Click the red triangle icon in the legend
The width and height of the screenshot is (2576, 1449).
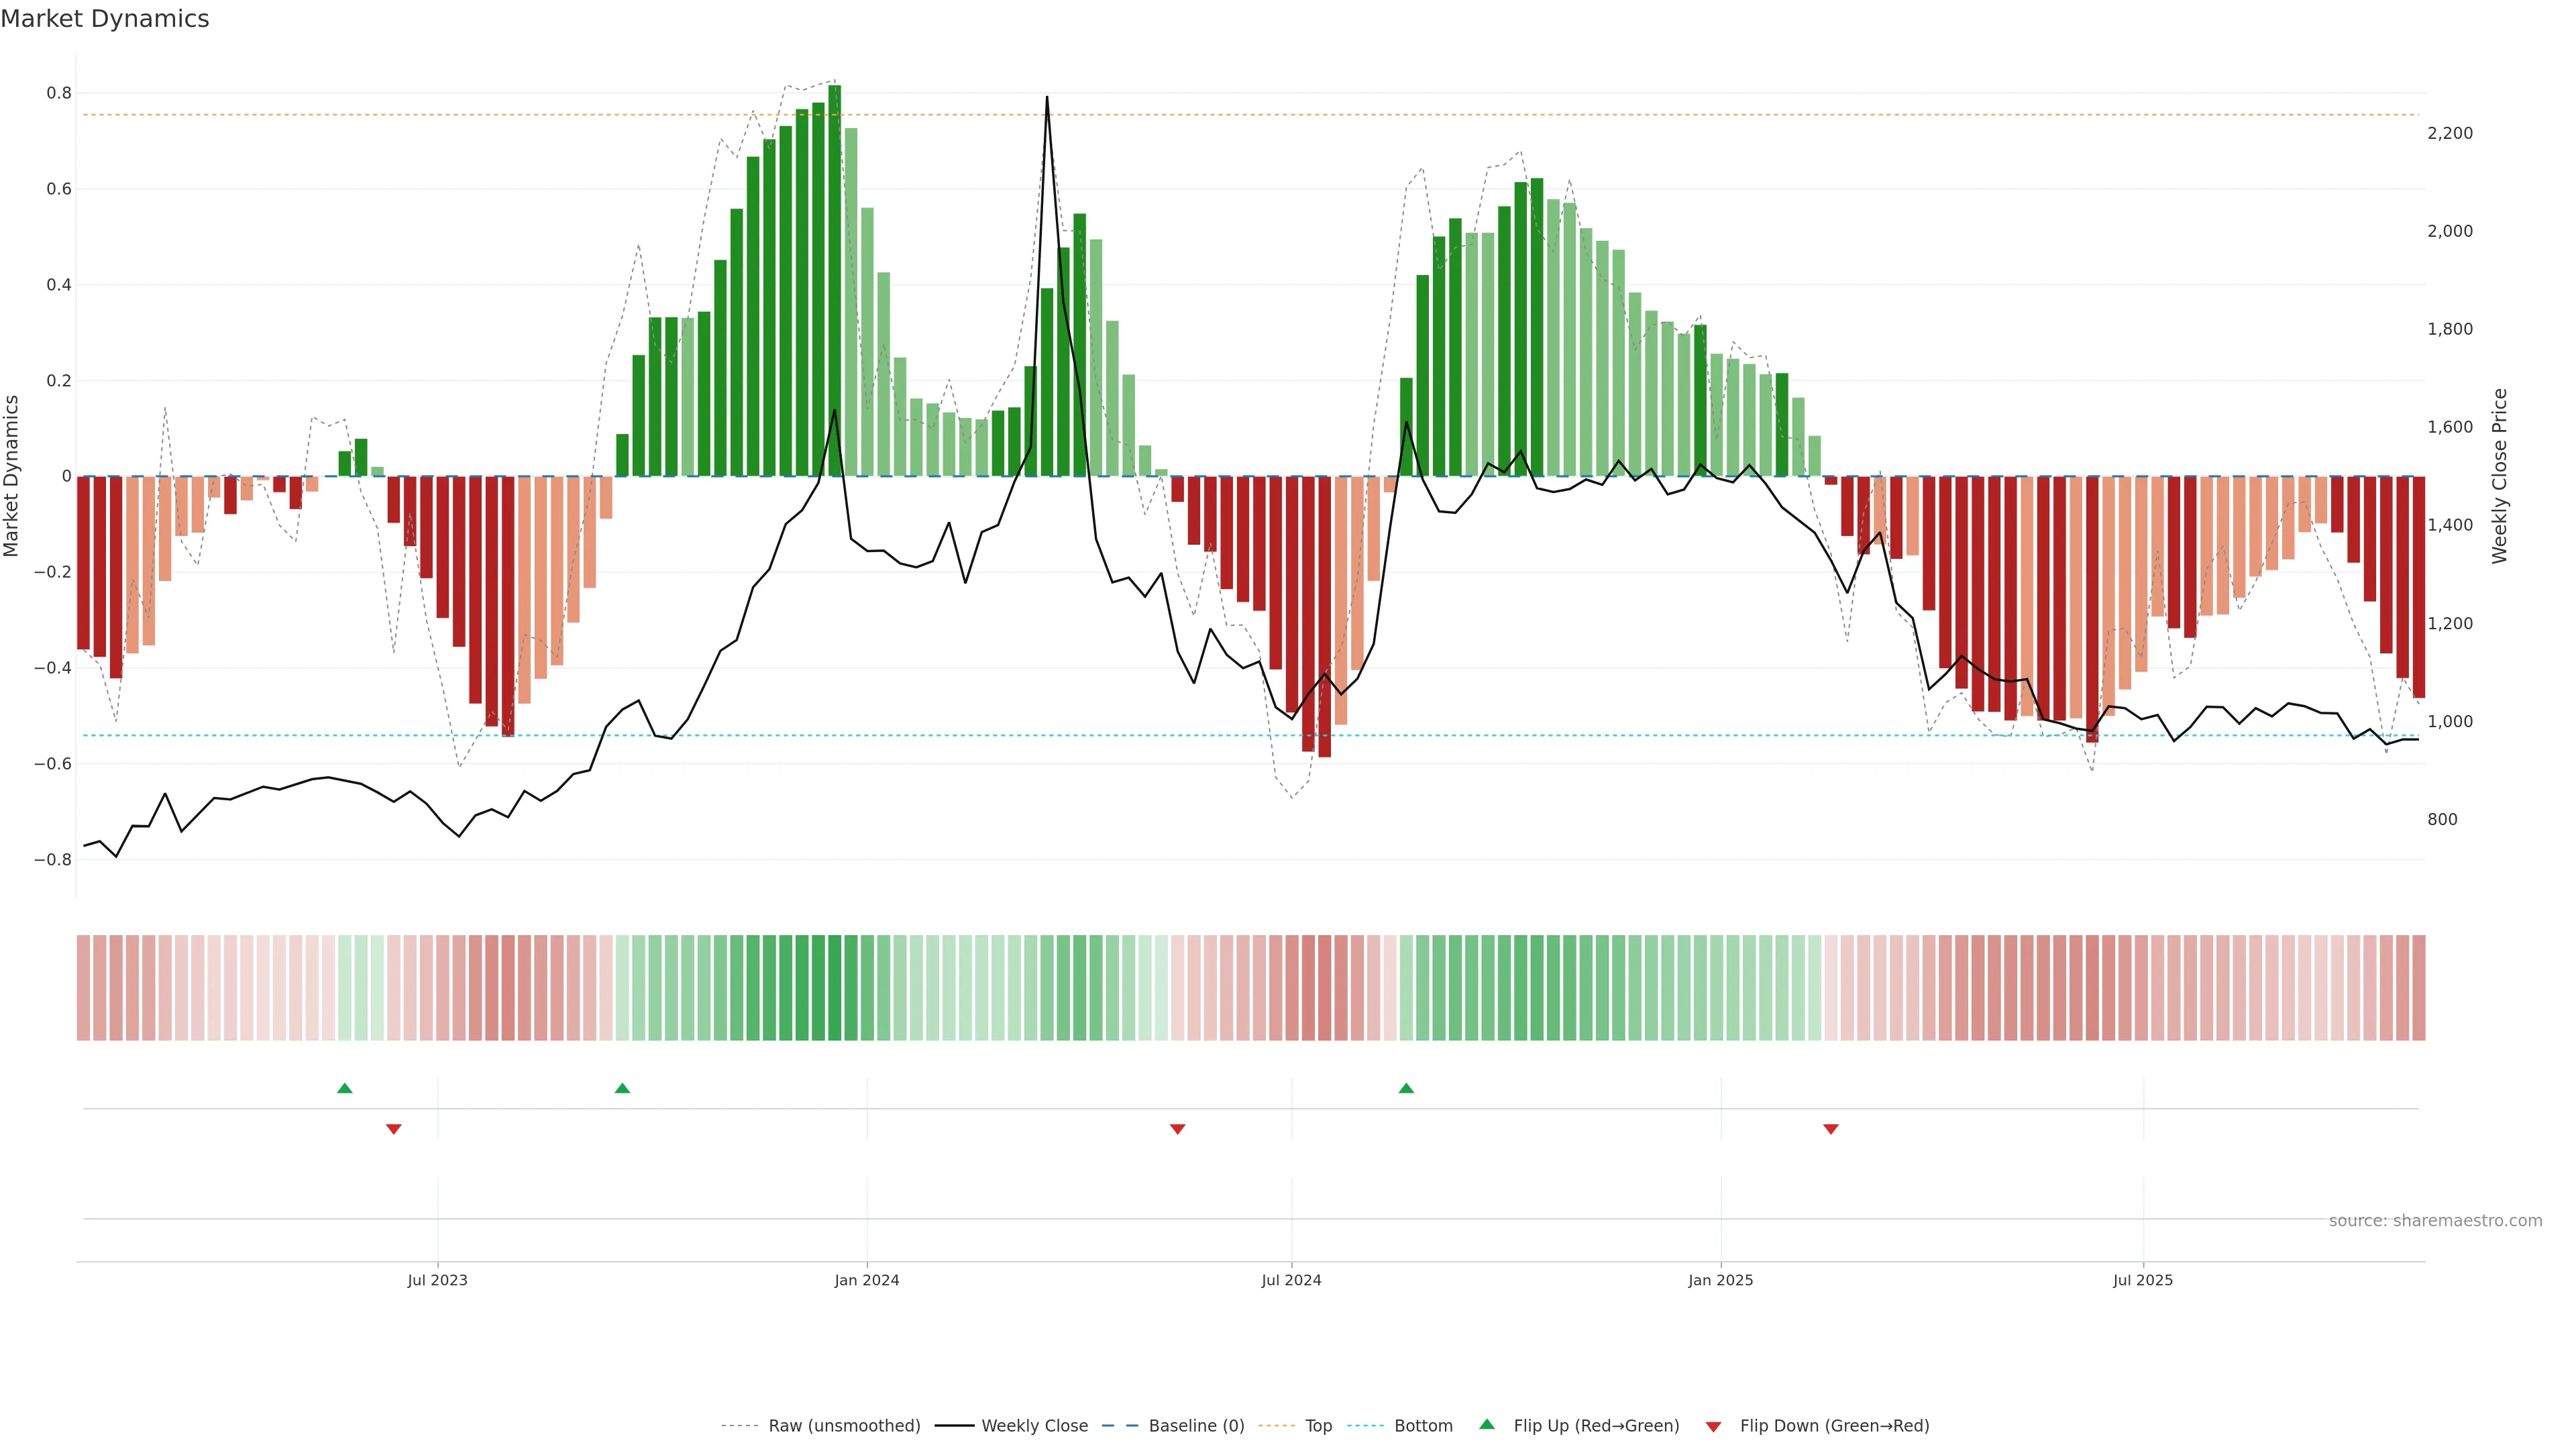[x=1713, y=1427]
